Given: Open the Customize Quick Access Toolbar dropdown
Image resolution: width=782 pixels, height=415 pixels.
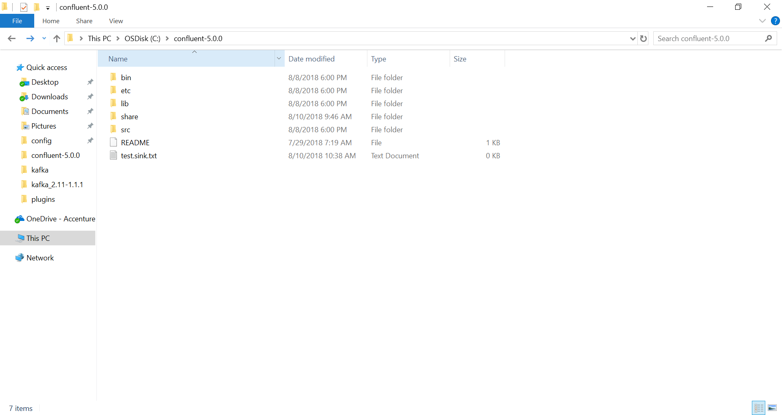Looking at the screenshot, I should pyautogui.click(x=48, y=8).
